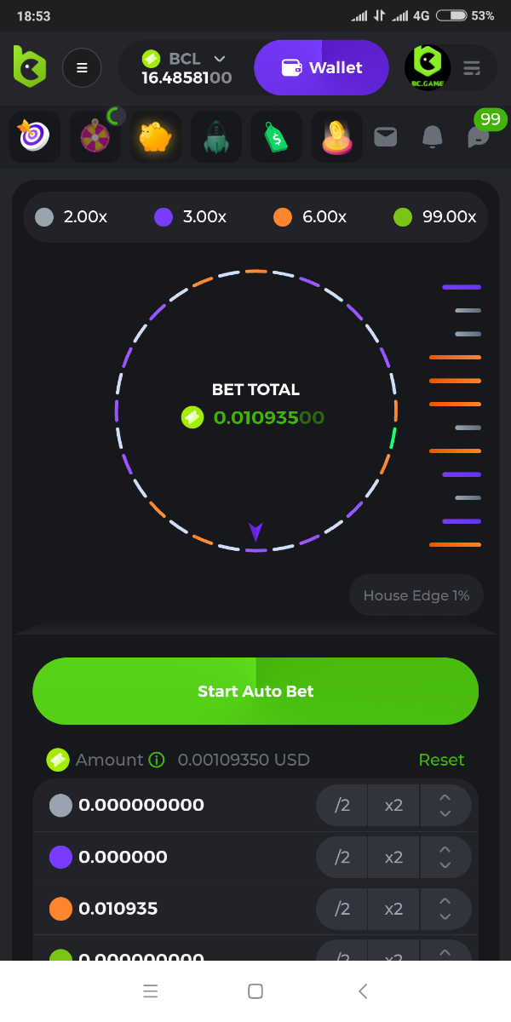
Task: Reset the bet amounts
Action: click(441, 760)
